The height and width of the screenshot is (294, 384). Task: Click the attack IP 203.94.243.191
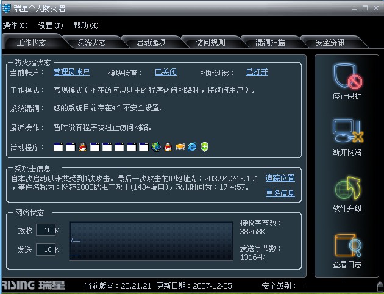click(232, 178)
